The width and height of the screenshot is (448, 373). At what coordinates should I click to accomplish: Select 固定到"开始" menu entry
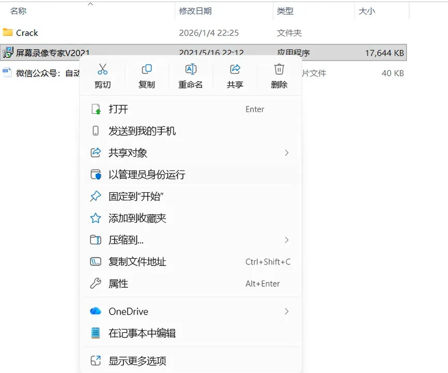coord(191,196)
